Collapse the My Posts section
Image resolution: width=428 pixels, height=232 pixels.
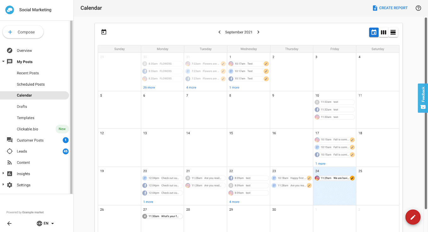click(x=3, y=62)
